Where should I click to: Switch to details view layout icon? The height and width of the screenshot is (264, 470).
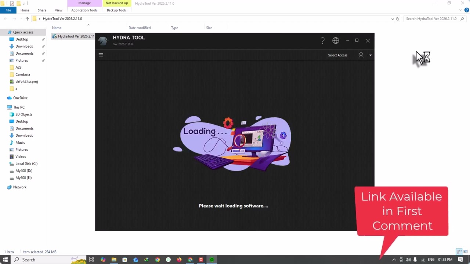[459, 252]
